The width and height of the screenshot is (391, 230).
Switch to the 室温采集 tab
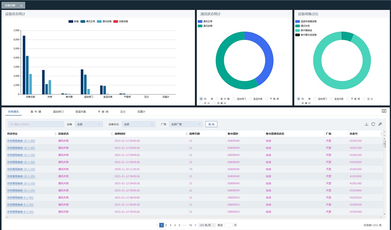80,112
